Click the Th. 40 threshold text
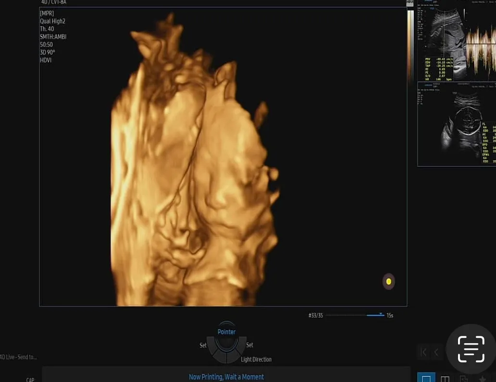Viewport: 496px width, 382px height. (47, 29)
